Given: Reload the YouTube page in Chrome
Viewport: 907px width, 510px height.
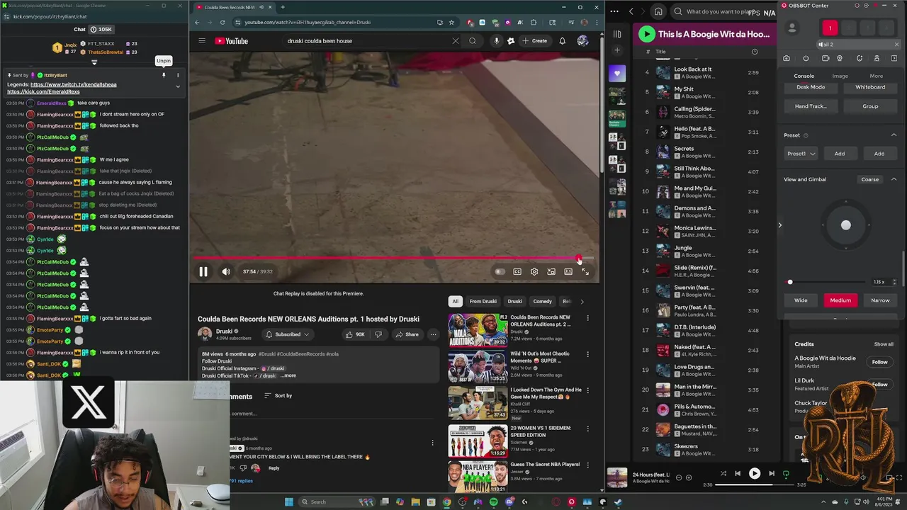Looking at the screenshot, I should click(x=222, y=22).
